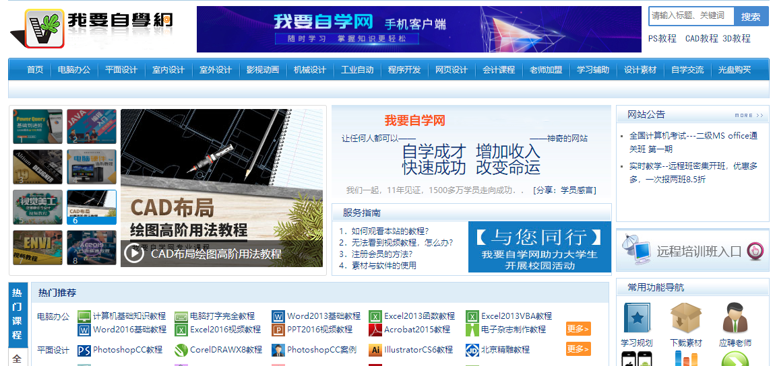Click the Photoshop PS icon beside PhotoshopCC教程

pos(84,351)
